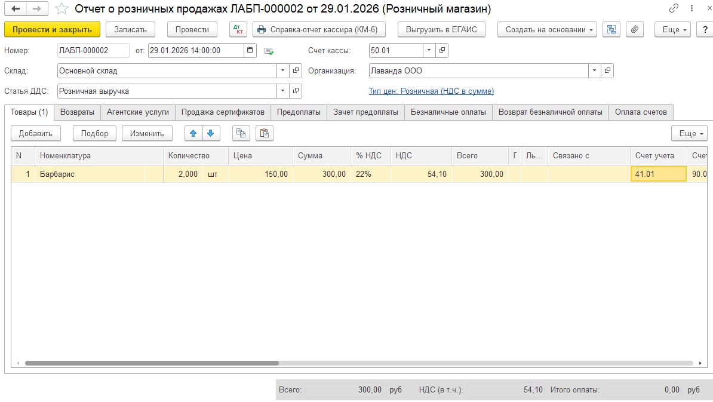
Task: Print Справка-отчет кассира (КМ-6)
Action: pyautogui.click(x=319, y=29)
